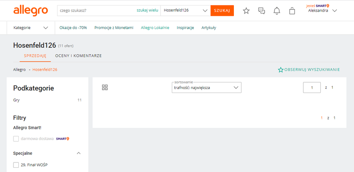354x172 pixels.
Task: Click the Gry count 11
Action: click(x=79, y=100)
